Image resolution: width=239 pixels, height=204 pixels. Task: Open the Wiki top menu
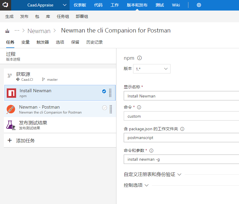[176, 5]
